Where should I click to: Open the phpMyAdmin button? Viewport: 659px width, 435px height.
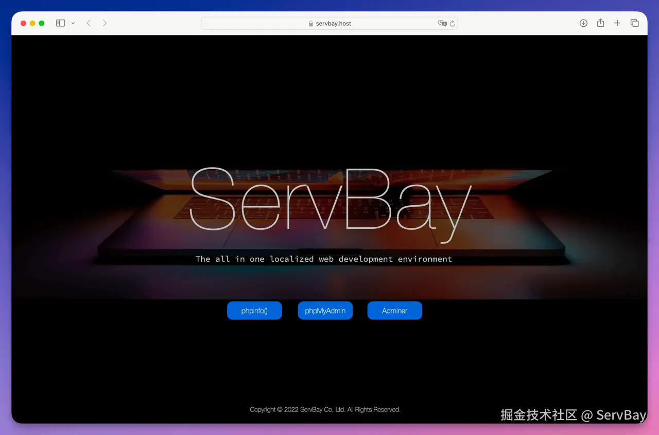tap(325, 311)
